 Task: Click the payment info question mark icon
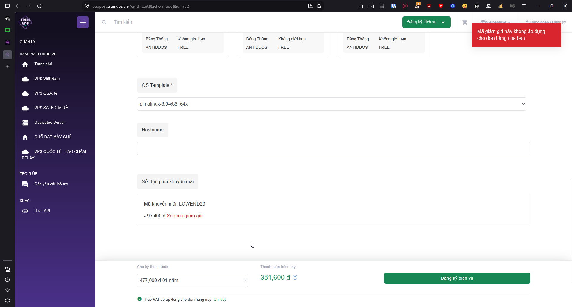coord(295,277)
